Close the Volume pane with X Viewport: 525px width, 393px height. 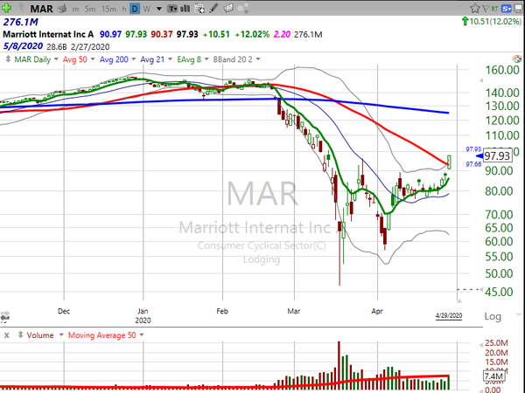tap(7, 335)
